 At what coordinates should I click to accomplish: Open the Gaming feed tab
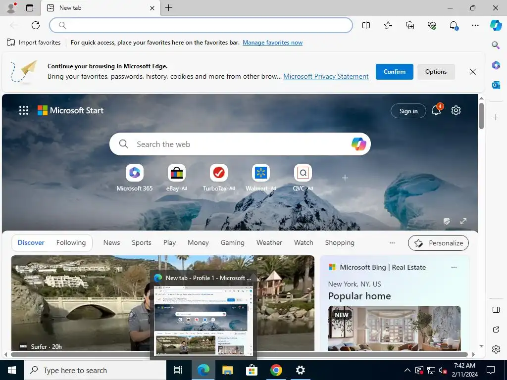coord(233,242)
